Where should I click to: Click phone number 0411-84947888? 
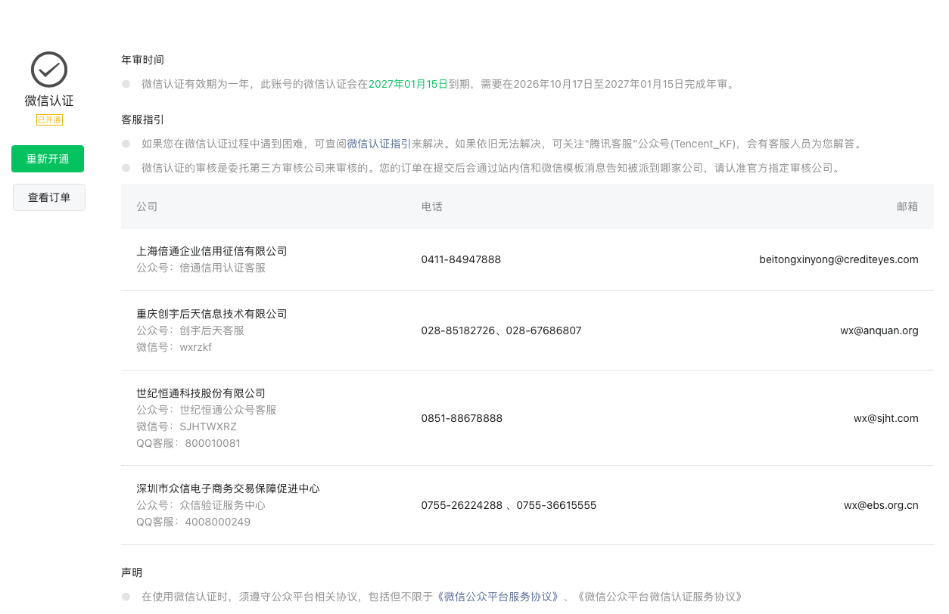click(461, 259)
